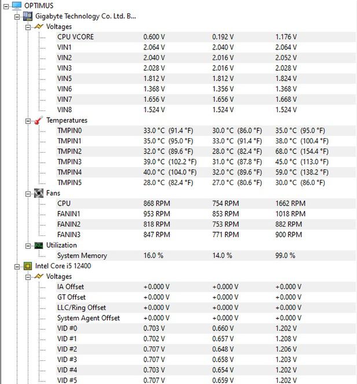Select the TMPIN3 temperature row
Screen dimensions: 357x384
[206, 162]
